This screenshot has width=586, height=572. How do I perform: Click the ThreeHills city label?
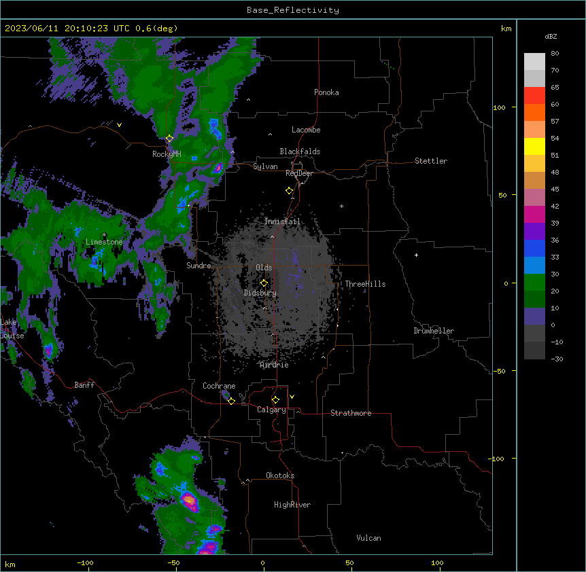point(365,284)
